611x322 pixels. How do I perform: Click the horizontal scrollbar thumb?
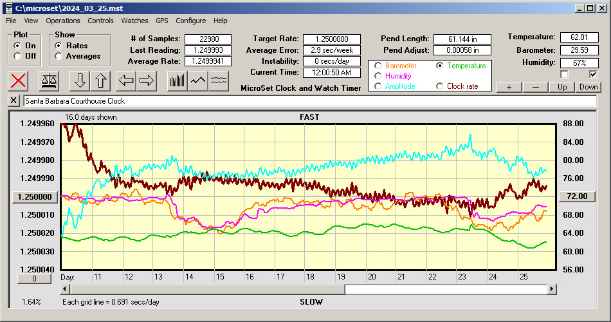pyautogui.click(x=207, y=289)
